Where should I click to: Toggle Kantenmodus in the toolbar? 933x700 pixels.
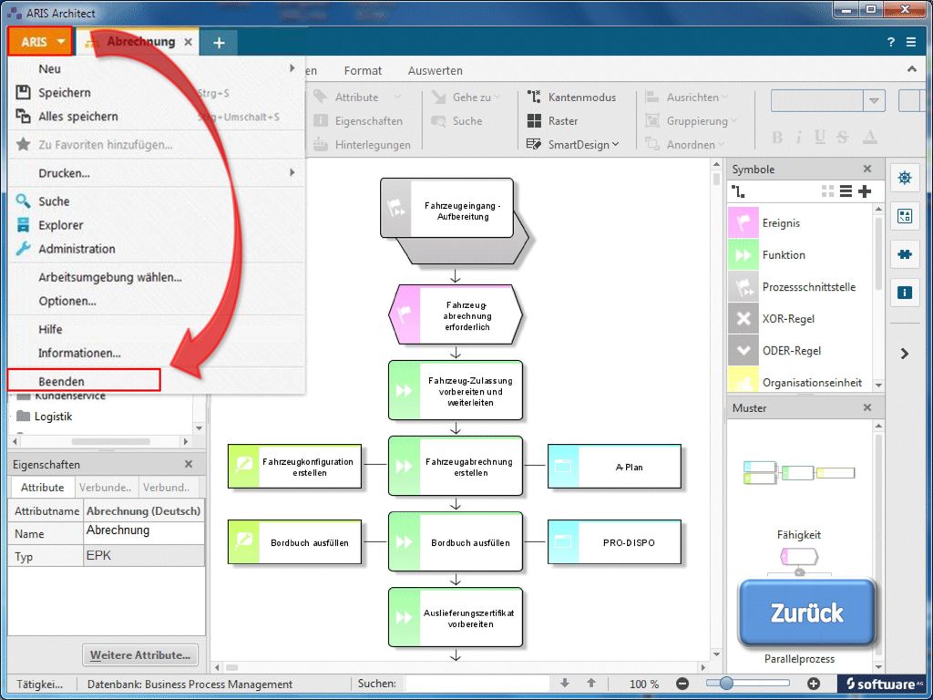tap(571, 97)
